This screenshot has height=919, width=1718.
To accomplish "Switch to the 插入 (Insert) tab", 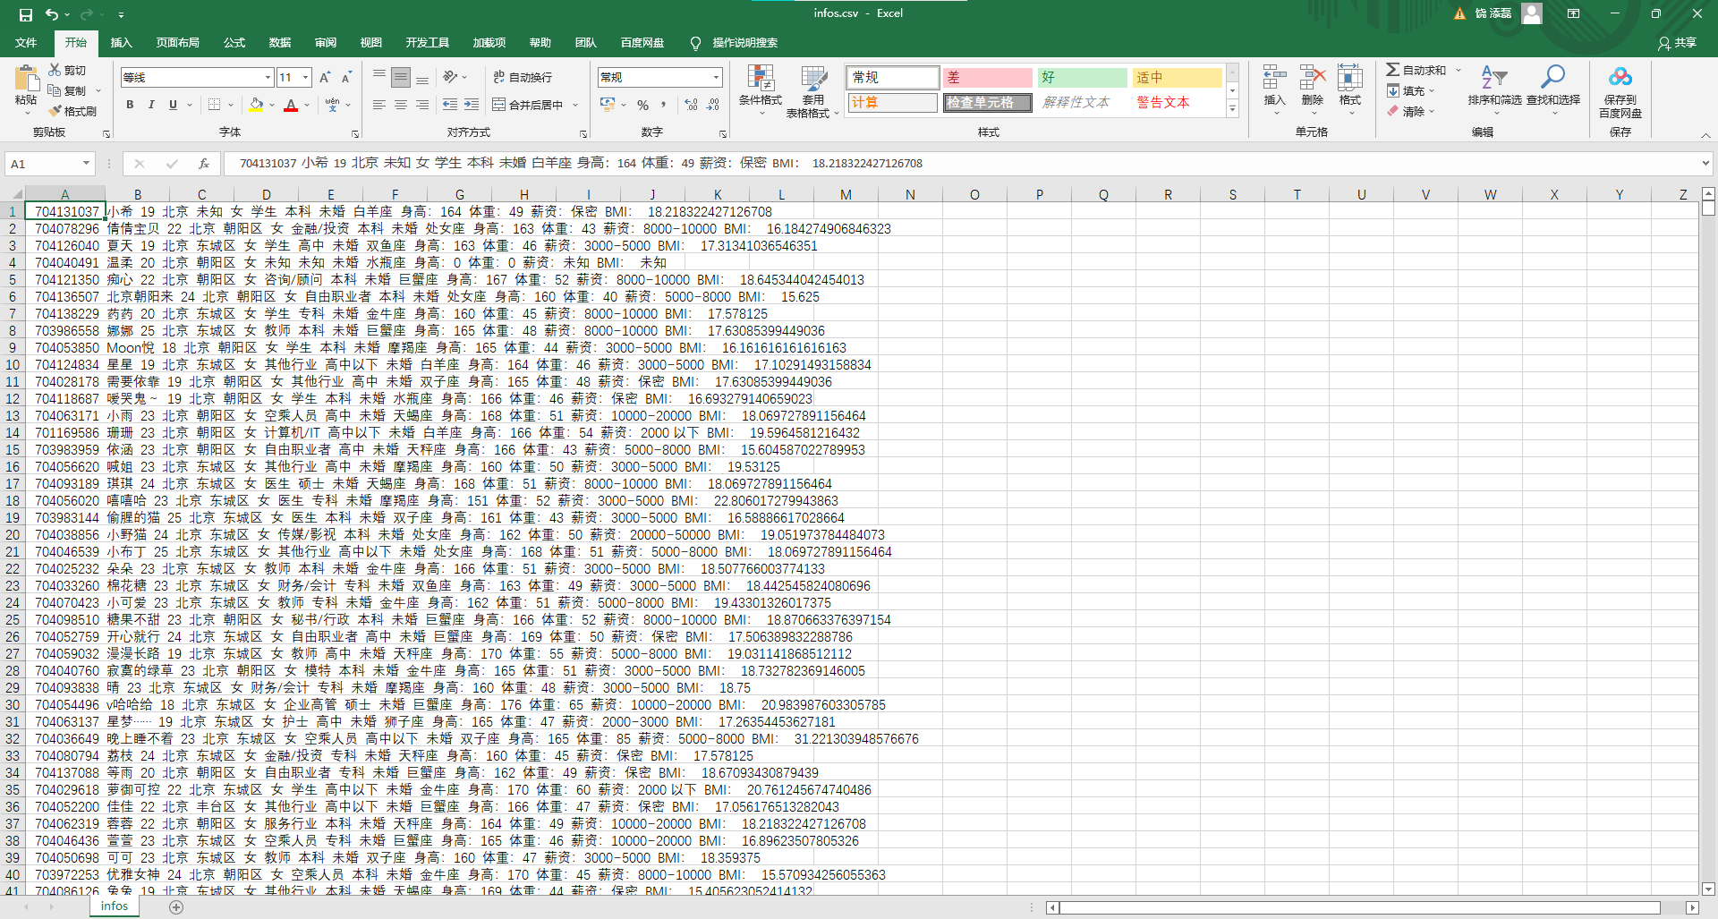I will [121, 42].
